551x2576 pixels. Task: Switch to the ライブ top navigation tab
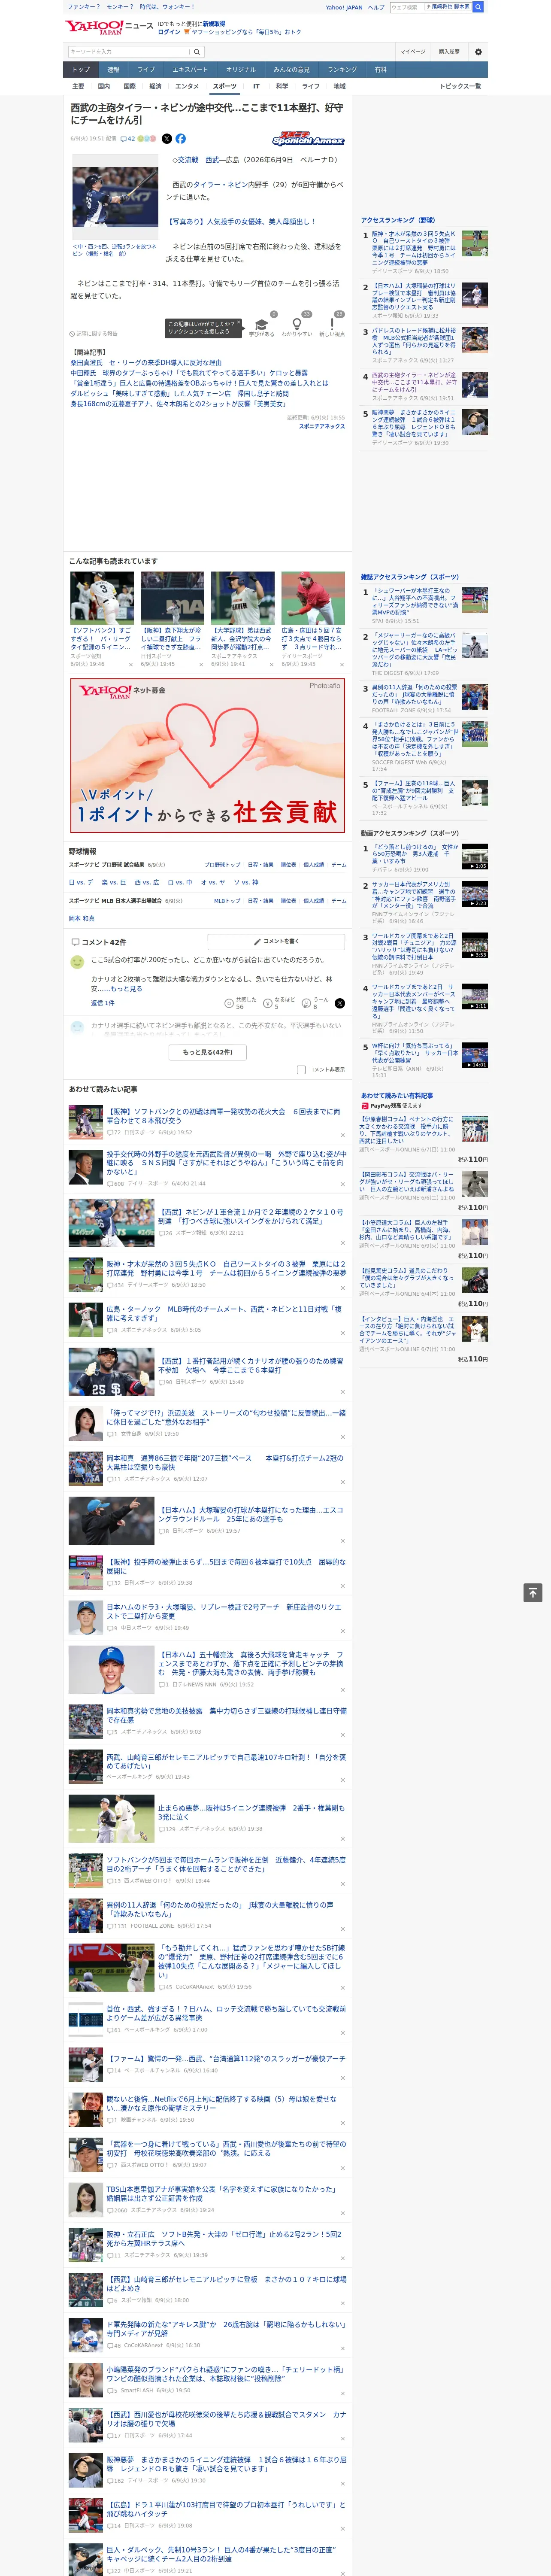point(146,70)
